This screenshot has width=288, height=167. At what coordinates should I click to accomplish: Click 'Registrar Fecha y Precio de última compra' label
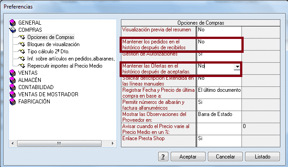coord(158,93)
